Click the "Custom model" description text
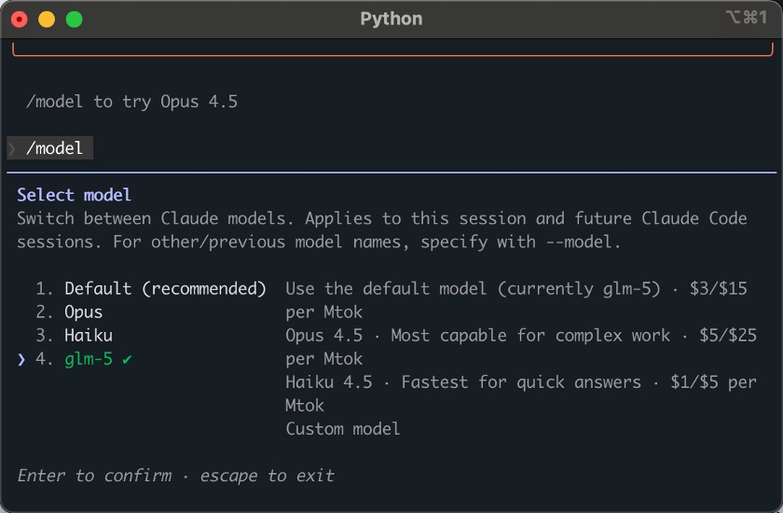The width and height of the screenshot is (783, 513). coord(342,429)
